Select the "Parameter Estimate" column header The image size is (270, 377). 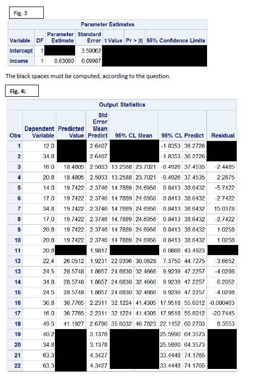pyautogui.click(x=60, y=37)
